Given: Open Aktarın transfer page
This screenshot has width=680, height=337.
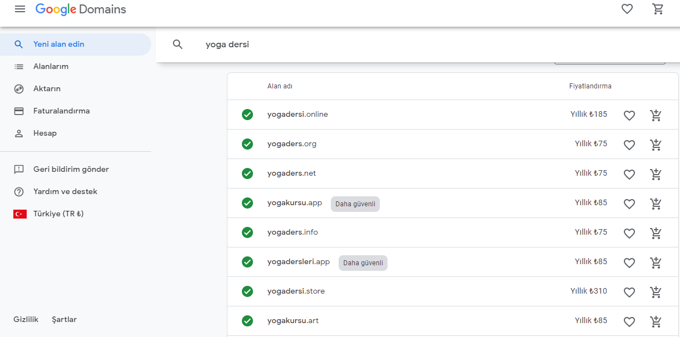Looking at the screenshot, I should [47, 89].
